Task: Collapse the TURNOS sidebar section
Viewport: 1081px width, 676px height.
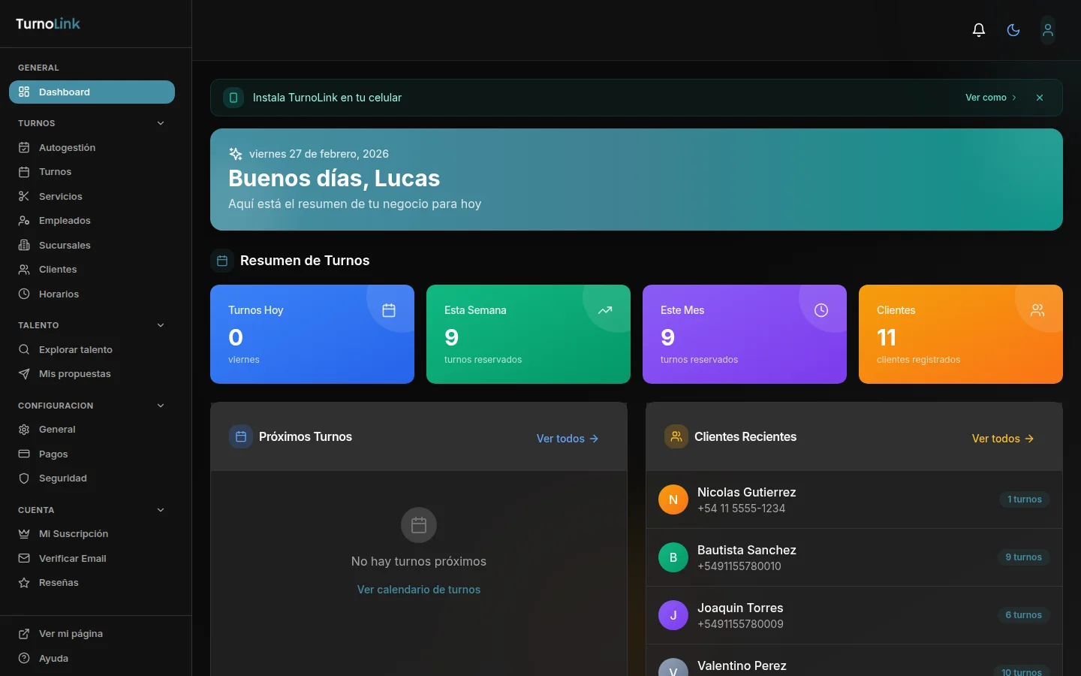Action: point(161,122)
